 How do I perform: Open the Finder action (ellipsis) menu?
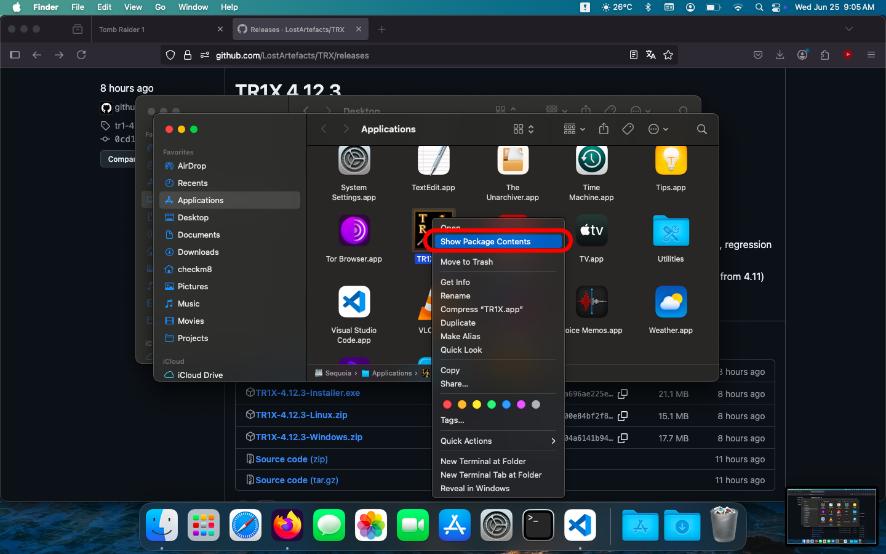(658, 129)
